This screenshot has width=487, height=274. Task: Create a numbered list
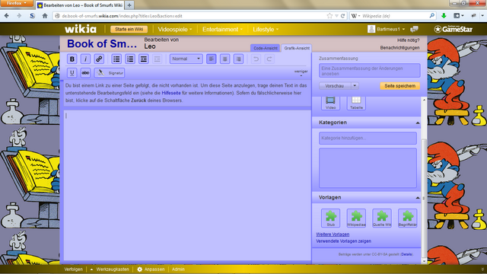pyautogui.click(x=130, y=59)
